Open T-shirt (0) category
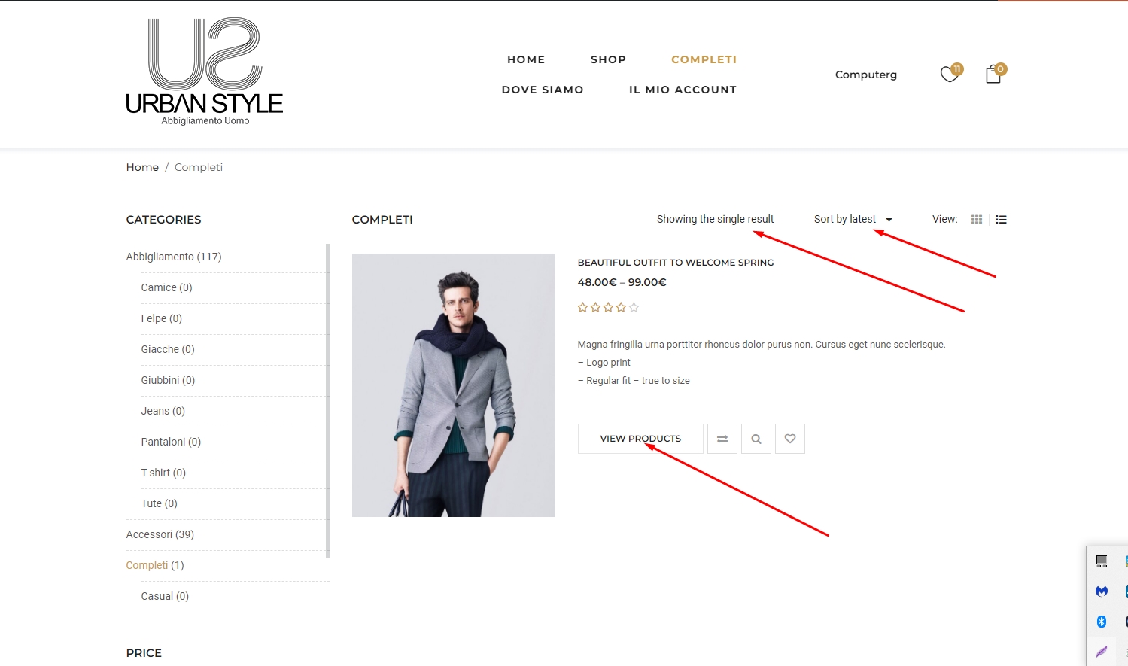This screenshot has height=666, width=1128. pyautogui.click(x=163, y=473)
